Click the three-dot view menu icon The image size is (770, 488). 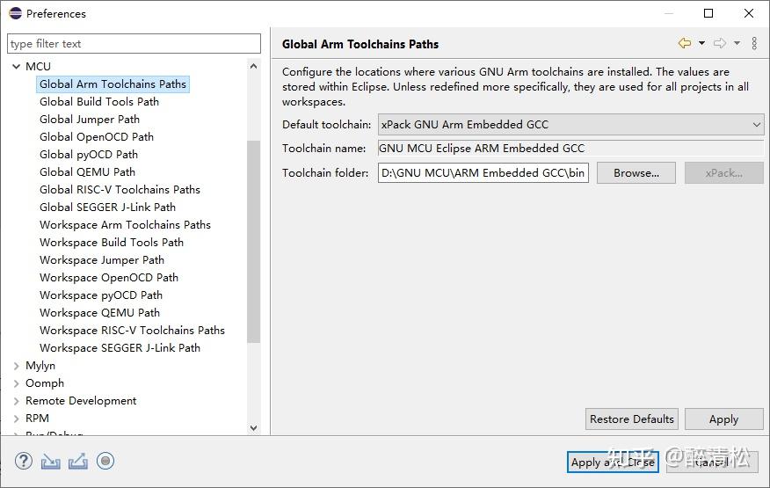(754, 44)
